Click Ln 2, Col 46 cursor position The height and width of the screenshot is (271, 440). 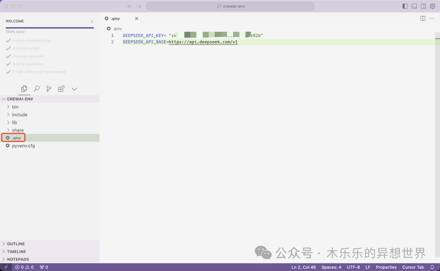pyautogui.click(x=304, y=267)
